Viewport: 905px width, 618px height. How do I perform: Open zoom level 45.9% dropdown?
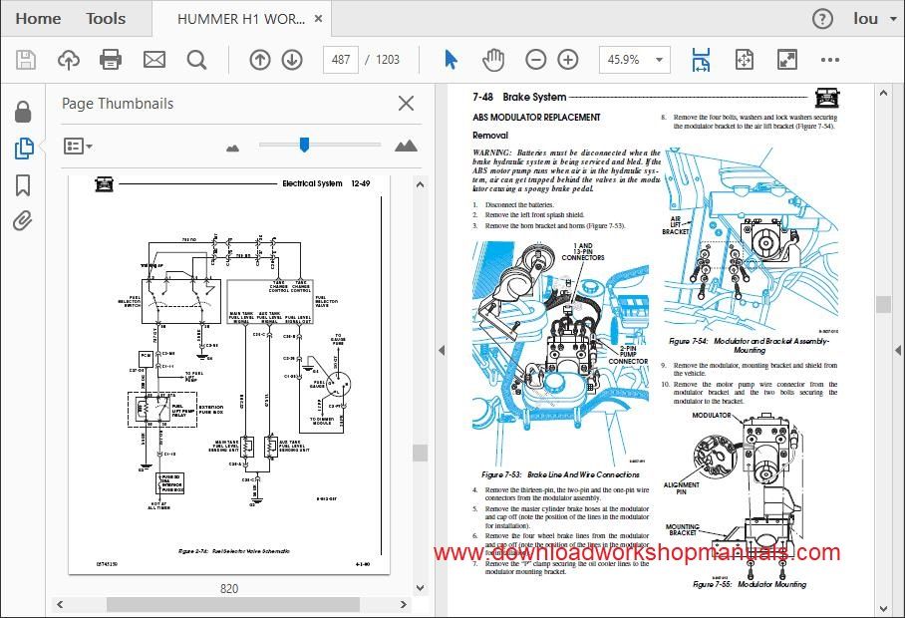click(634, 60)
